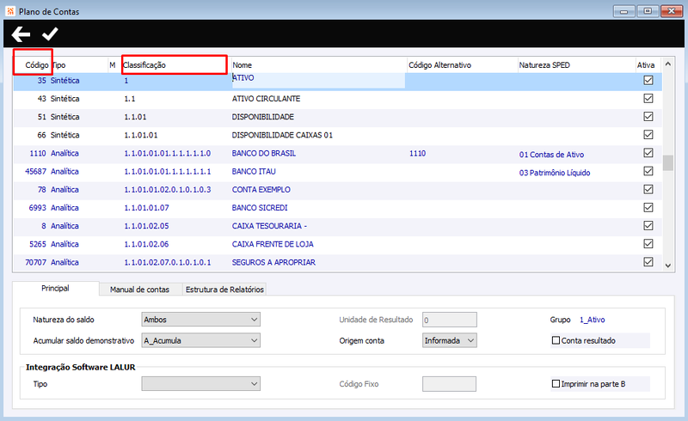
Task: Select the BANCO DO BRASIL name cell
Action: 264,153
